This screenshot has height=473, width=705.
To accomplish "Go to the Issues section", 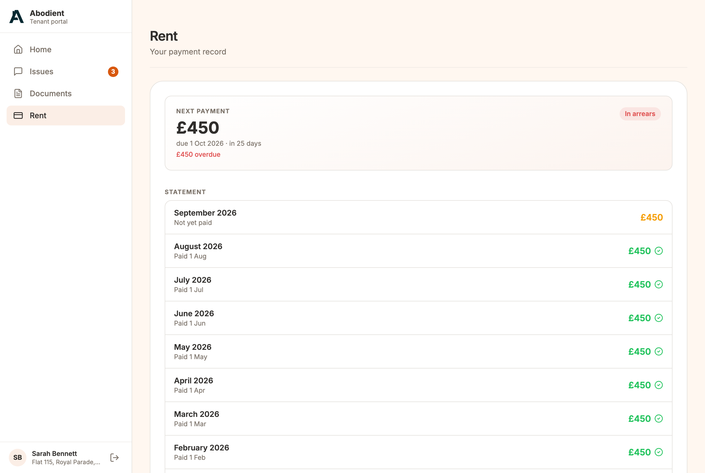I will point(66,71).
